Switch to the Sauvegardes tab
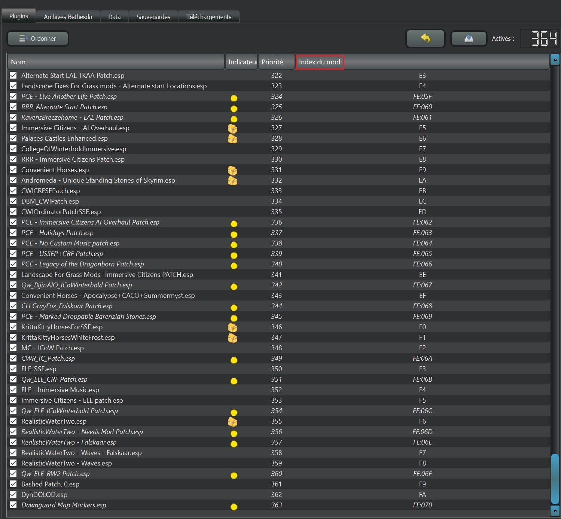 pyautogui.click(x=153, y=17)
